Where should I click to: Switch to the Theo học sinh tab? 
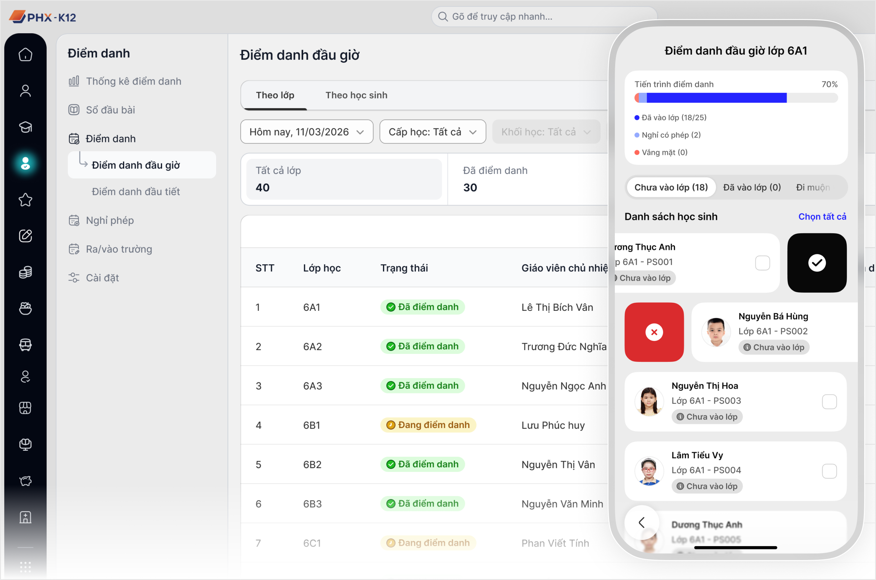pyautogui.click(x=356, y=95)
